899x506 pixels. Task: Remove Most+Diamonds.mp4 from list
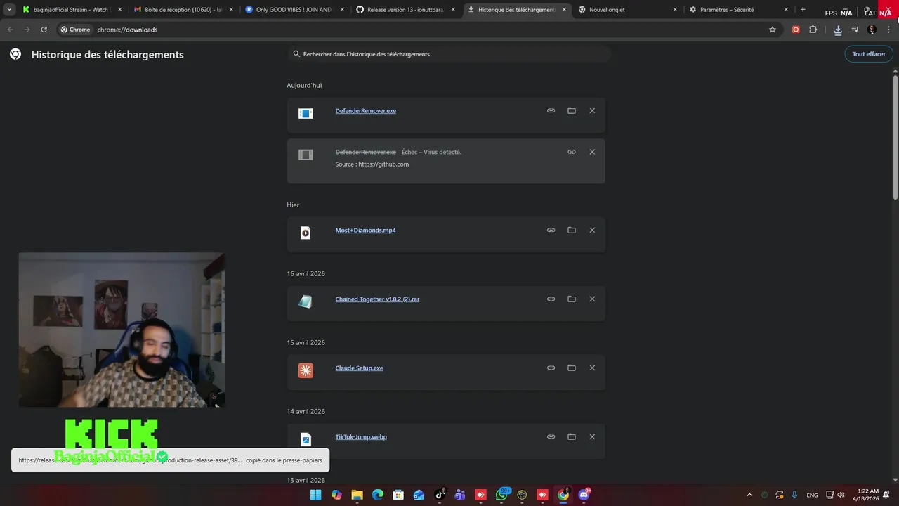tap(592, 230)
